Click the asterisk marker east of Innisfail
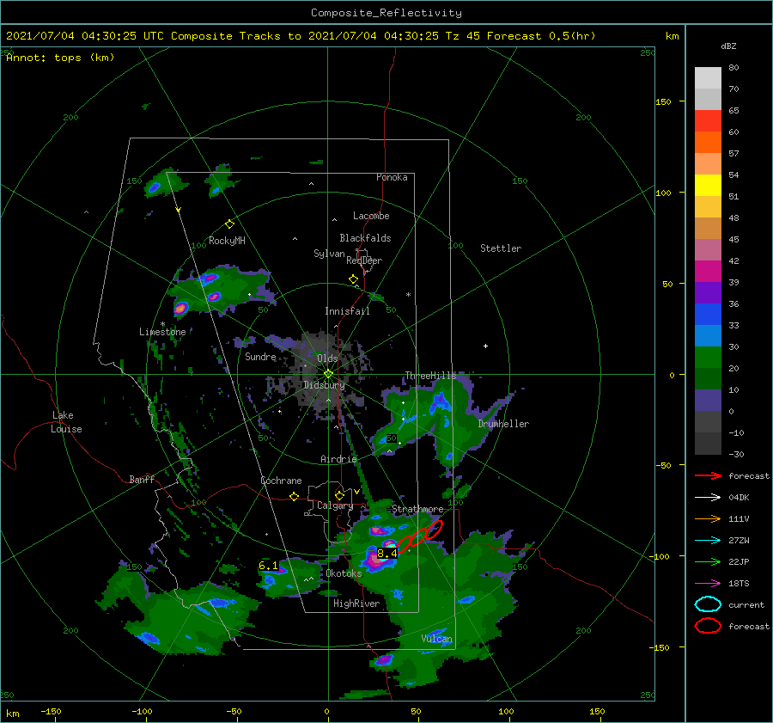 pyautogui.click(x=408, y=295)
